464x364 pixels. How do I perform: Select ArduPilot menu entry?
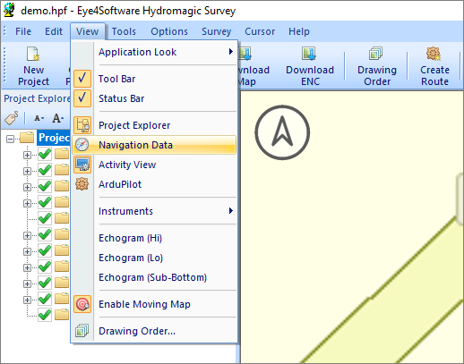click(154, 184)
